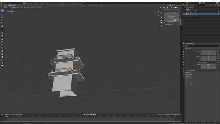Expand the Delta Transform section

(x=191, y=71)
